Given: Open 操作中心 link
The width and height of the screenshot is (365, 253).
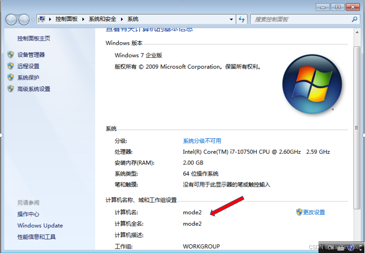Looking at the screenshot, I should pos(28,214).
